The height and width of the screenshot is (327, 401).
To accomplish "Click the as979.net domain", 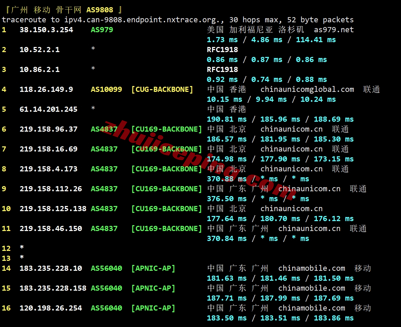I will (334, 30).
